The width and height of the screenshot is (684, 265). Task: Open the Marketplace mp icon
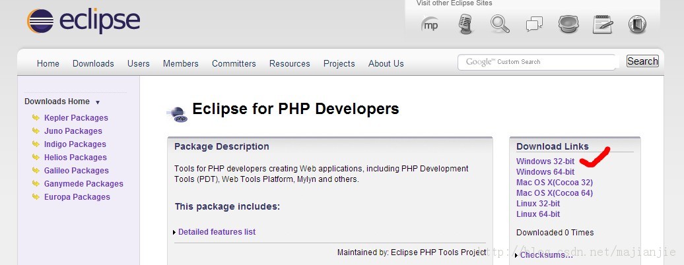click(430, 24)
